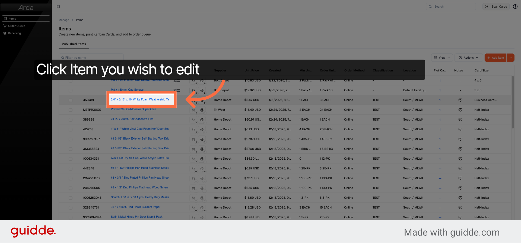Expand the arrow next to Add item
The image size is (521, 243).
(510, 58)
